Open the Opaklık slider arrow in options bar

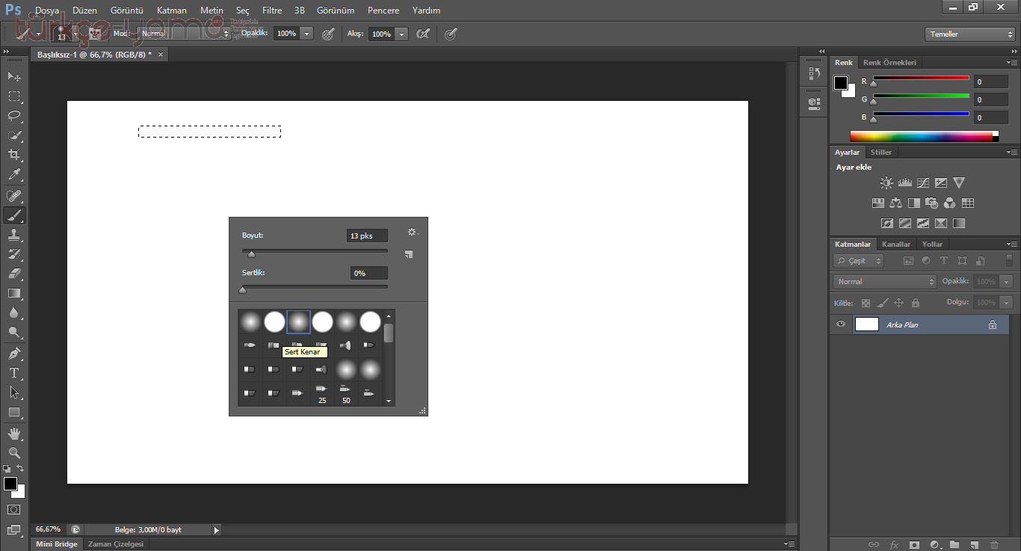(x=306, y=34)
